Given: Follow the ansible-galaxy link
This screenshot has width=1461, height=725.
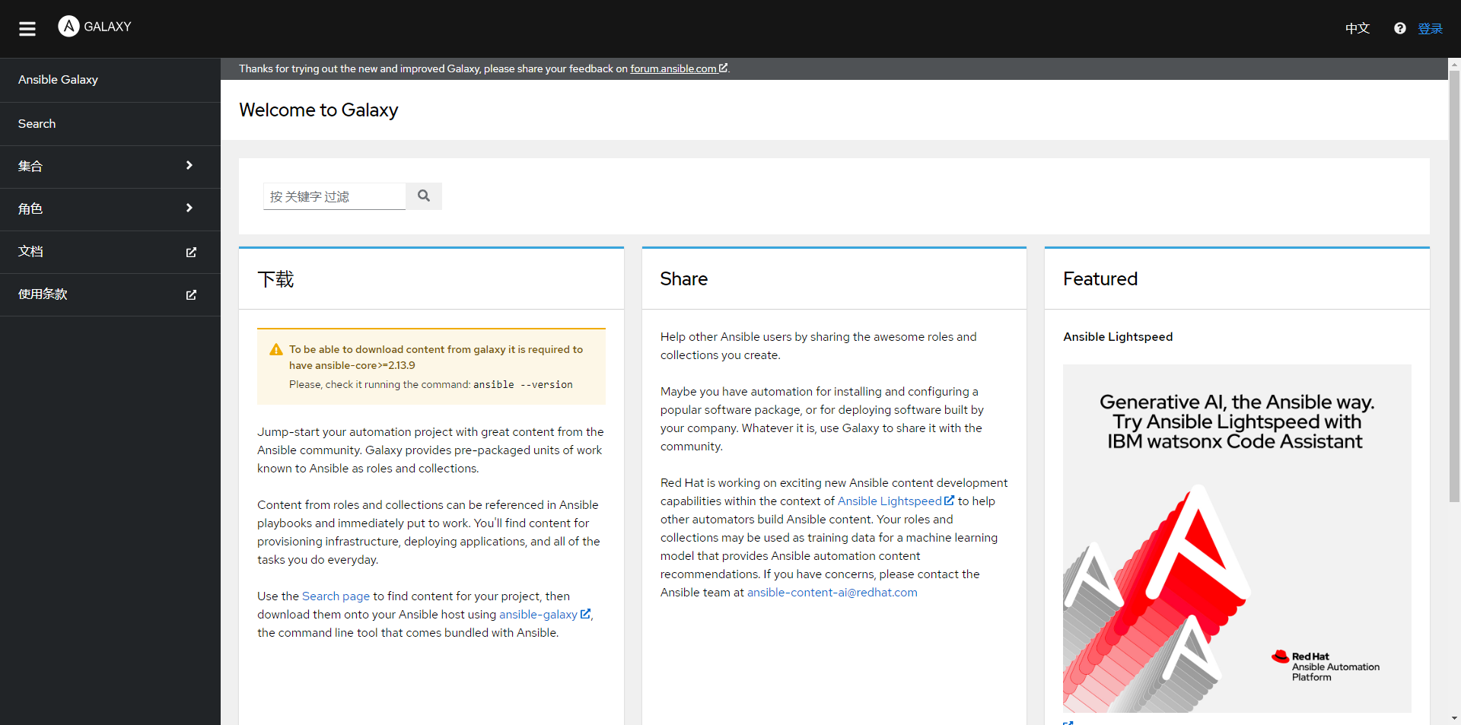Looking at the screenshot, I should pos(538,614).
